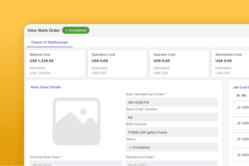This screenshot has height=166, width=249.
Task: Open the last JC-000 job card row
Action: point(241,155)
